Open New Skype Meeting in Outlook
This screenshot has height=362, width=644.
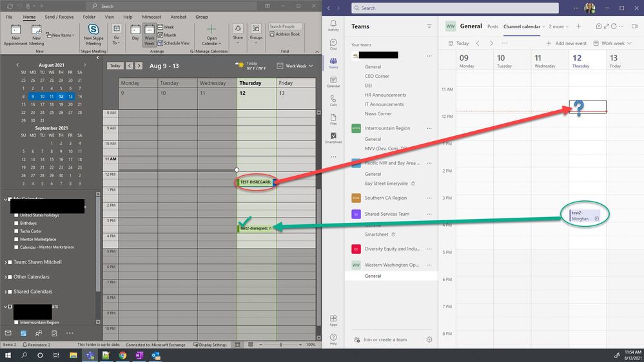pos(93,35)
